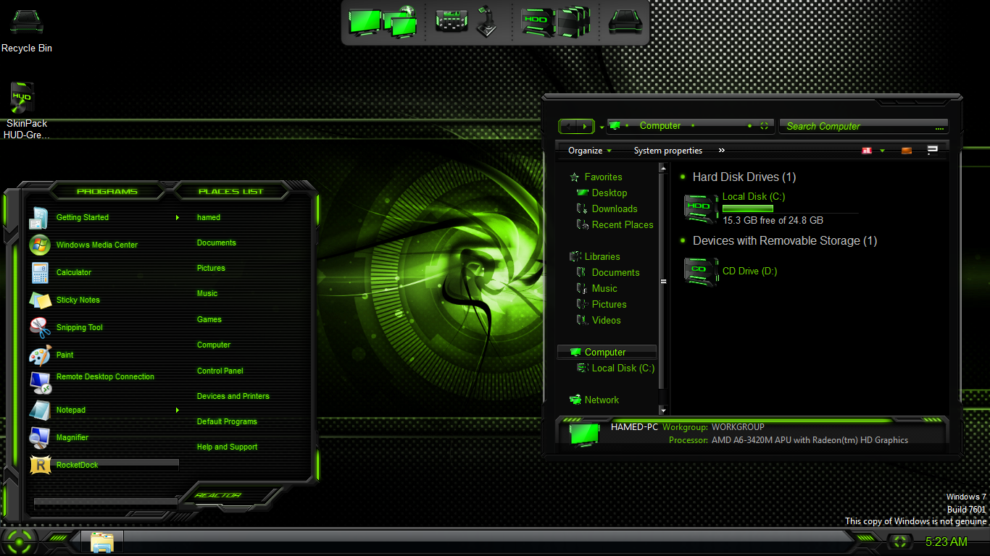Click the Getting Started program icon
990x556 pixels.
[x=39, y=217]
